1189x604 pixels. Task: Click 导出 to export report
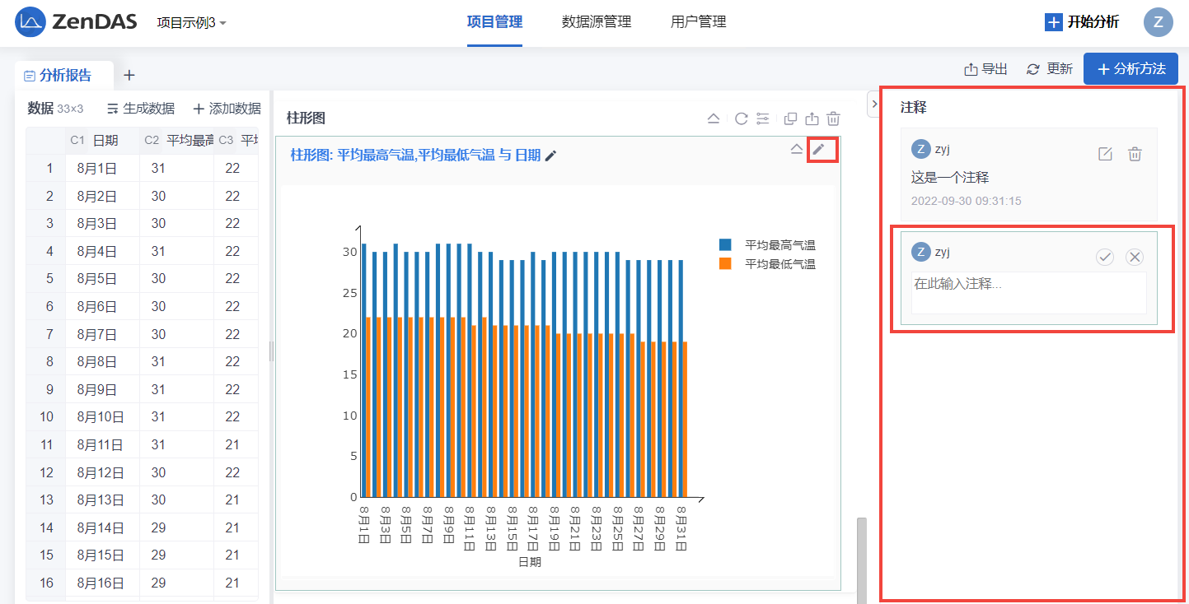[x=986, y=69]
